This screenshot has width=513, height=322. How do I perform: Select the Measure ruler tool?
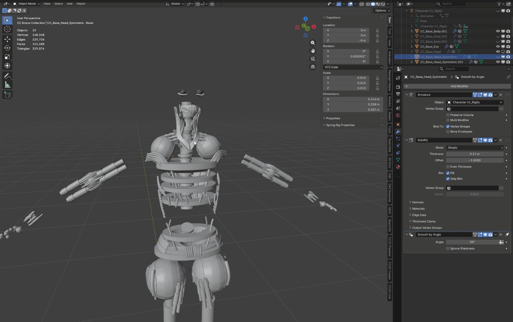(x=7, y=85)
